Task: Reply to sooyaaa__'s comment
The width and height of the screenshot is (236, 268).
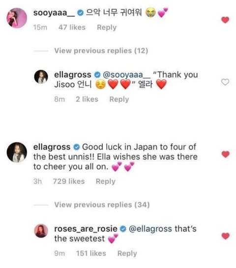Action: click(107, 27)
